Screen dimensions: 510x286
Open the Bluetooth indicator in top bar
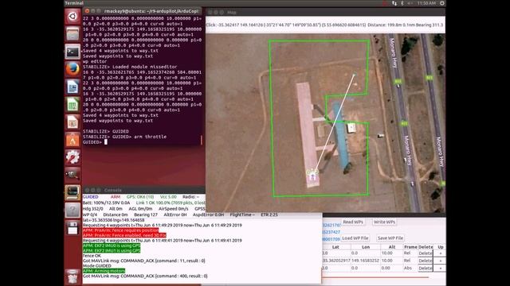pos(402,3)
